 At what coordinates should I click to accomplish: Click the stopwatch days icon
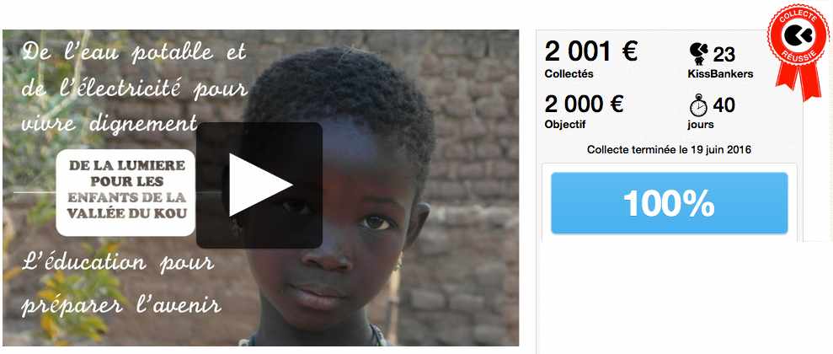[x=698, y=105]
